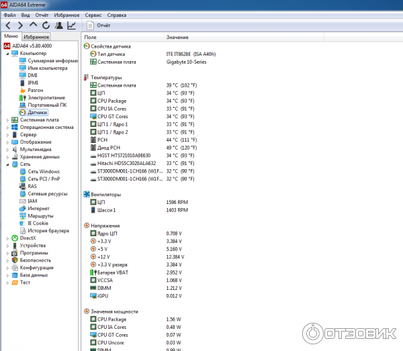Expand the Системная плата tree node
The height and width of the screenshot is (351, 403).
[7, 120]
